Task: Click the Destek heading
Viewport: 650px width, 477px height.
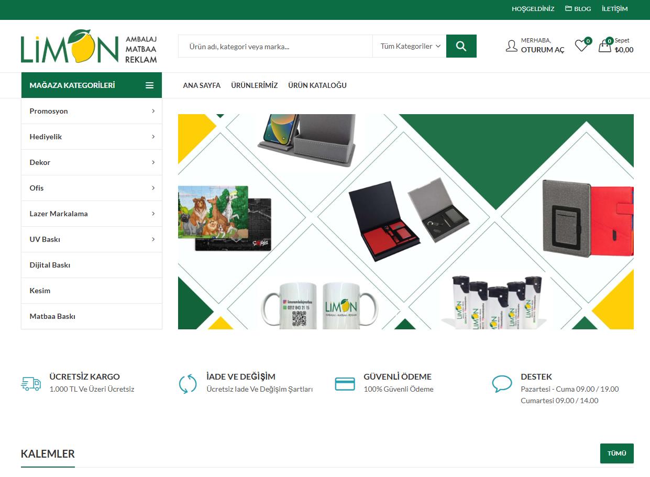Action: pyautogui.click(x=536, y=376)
